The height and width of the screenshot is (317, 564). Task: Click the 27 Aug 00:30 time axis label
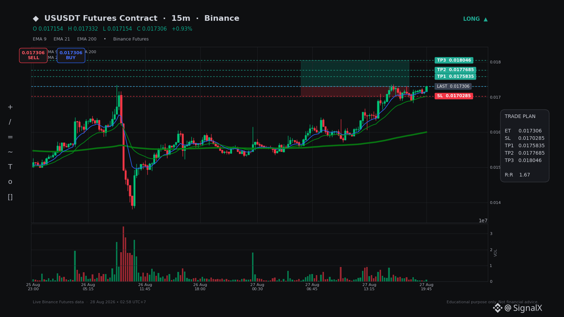[x=257, y=287]
